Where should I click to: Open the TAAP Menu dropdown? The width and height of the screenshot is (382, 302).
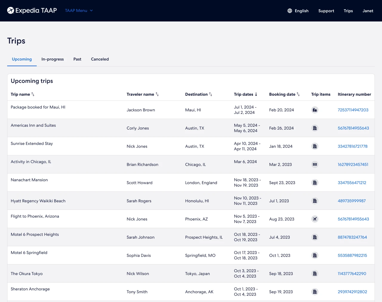(79, 10)
